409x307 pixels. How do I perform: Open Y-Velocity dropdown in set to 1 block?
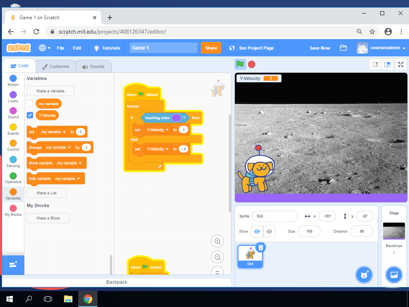point(157,130)
